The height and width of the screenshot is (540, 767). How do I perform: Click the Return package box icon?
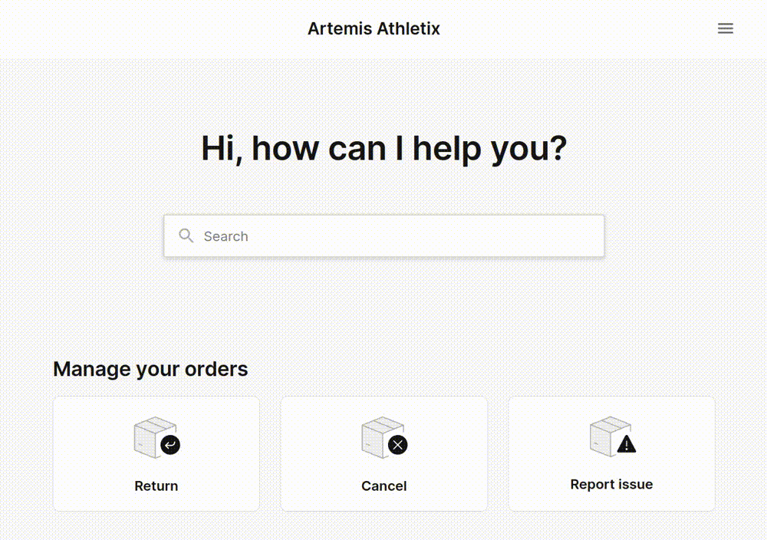155,436
